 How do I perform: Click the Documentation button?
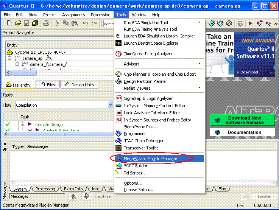point(242,132)
